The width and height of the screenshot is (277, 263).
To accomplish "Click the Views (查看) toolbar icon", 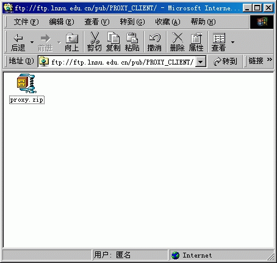I will (x=219, y=38).
